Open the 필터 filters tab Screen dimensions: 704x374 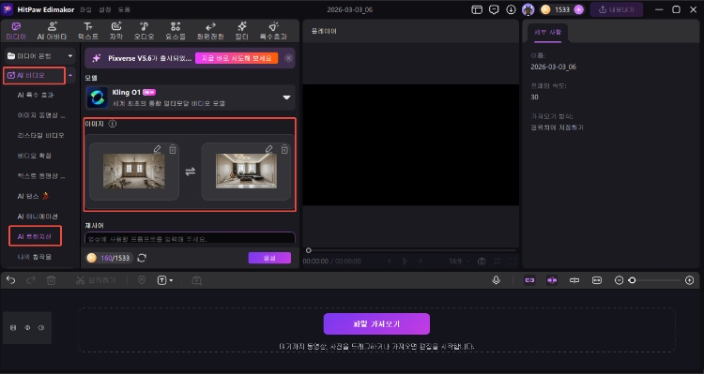coord(241,31)
